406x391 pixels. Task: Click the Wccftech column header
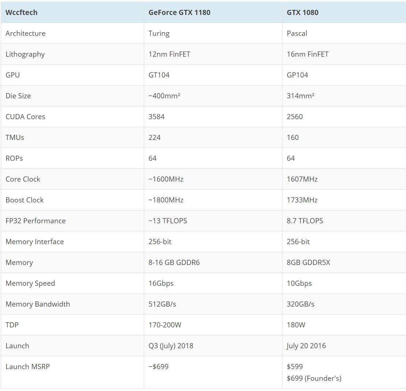click(x=22, y=12)
